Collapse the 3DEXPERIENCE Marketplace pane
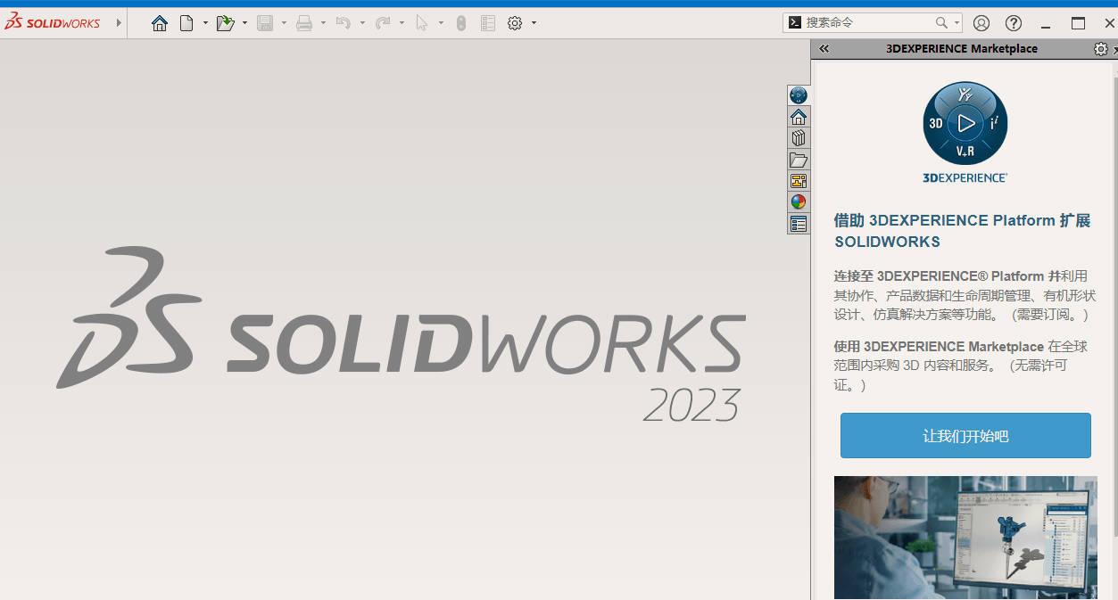Screen dimensions: 1118x600 (823, 49)
